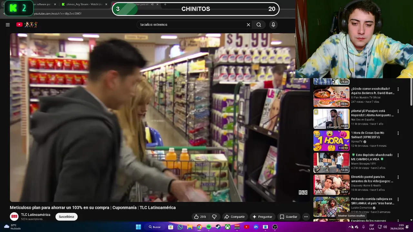Open WhatsApp from taskbar
Screen dimensions: 413x232
point(180,227)
